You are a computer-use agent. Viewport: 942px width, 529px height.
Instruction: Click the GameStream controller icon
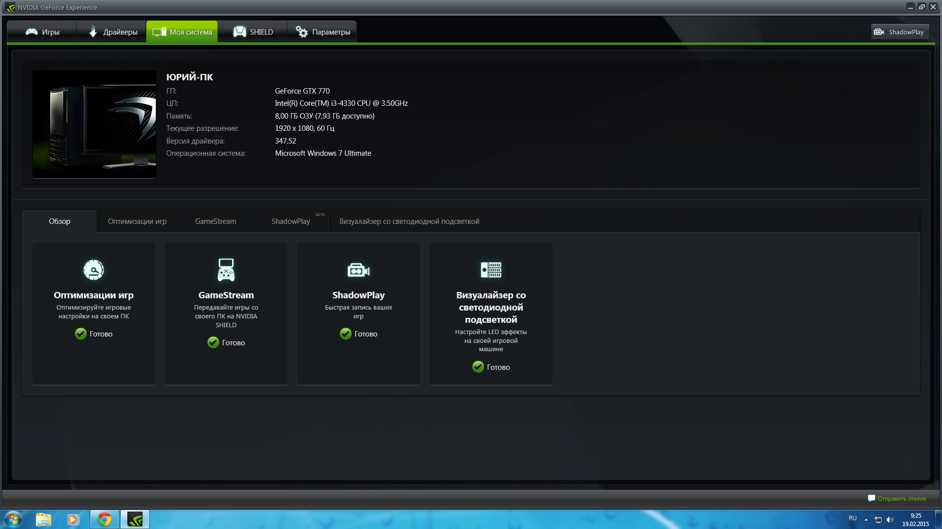tap(226, 270)
